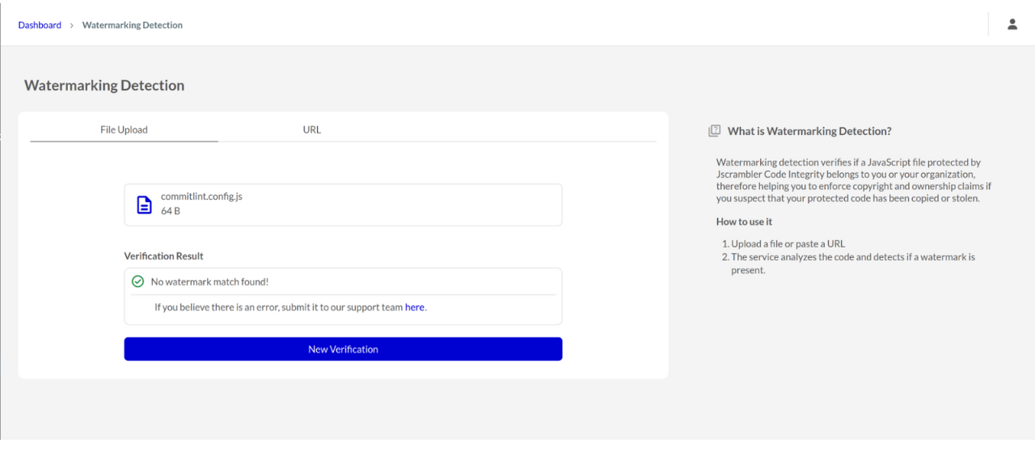The height and width of the screenshot is (452, 1035).
Task: Click the green checkmark result icon
Action: click(x=138, y=281)
